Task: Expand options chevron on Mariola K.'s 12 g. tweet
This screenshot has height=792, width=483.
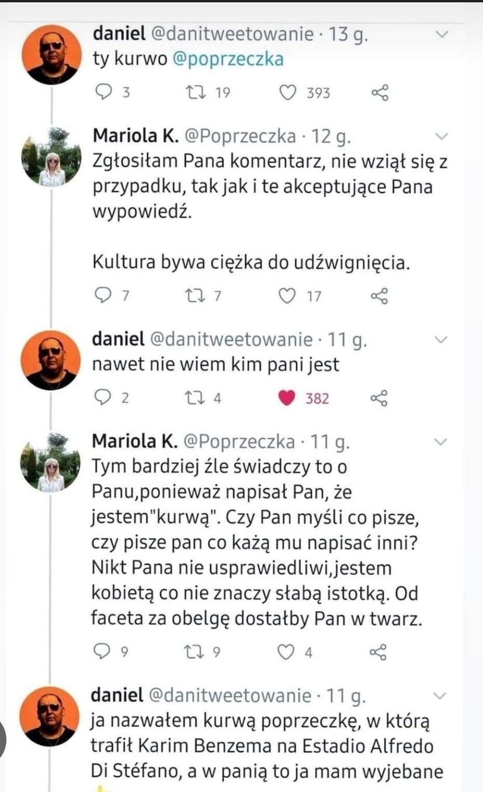Action: tap(442, 137)
